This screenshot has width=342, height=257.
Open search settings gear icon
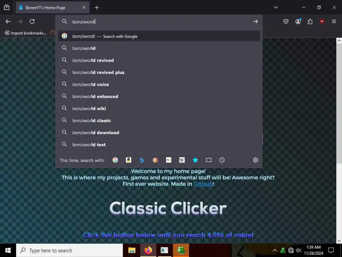pos(255,160)
